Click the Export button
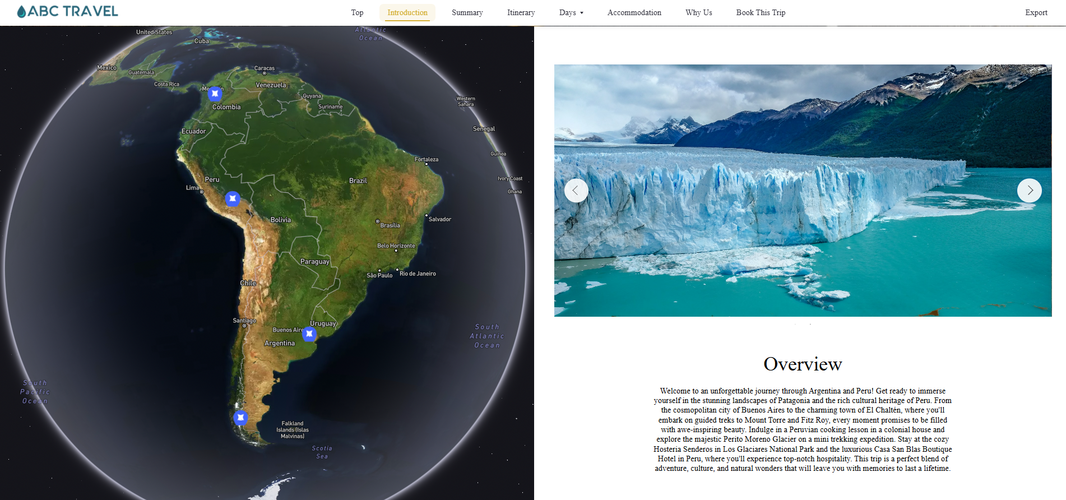The height and width of the screenshot is (500, 1066). tap(1036, 12)
